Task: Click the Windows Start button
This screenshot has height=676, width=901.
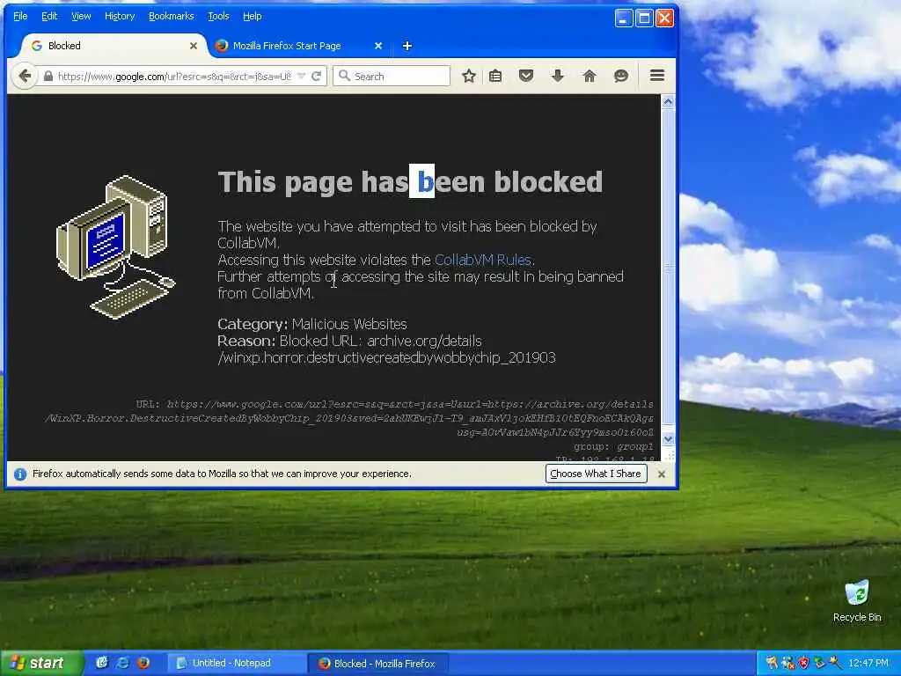Action: point(41,663)
